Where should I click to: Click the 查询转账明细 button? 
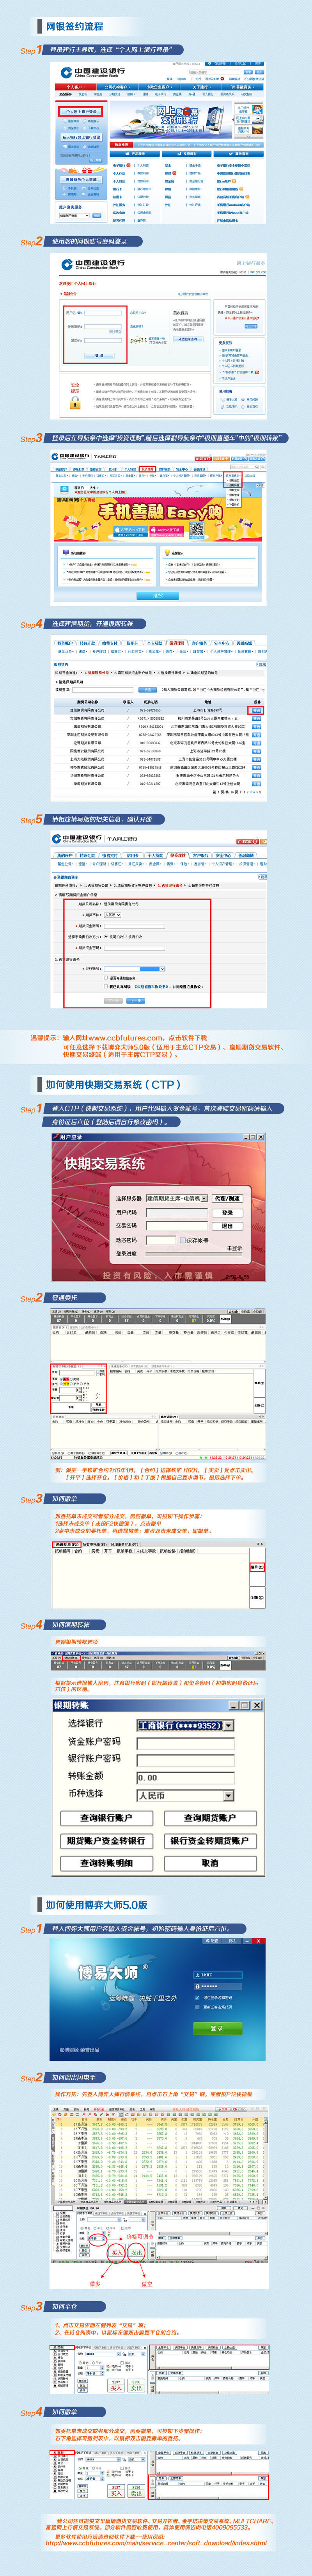tap(106, 1863)
